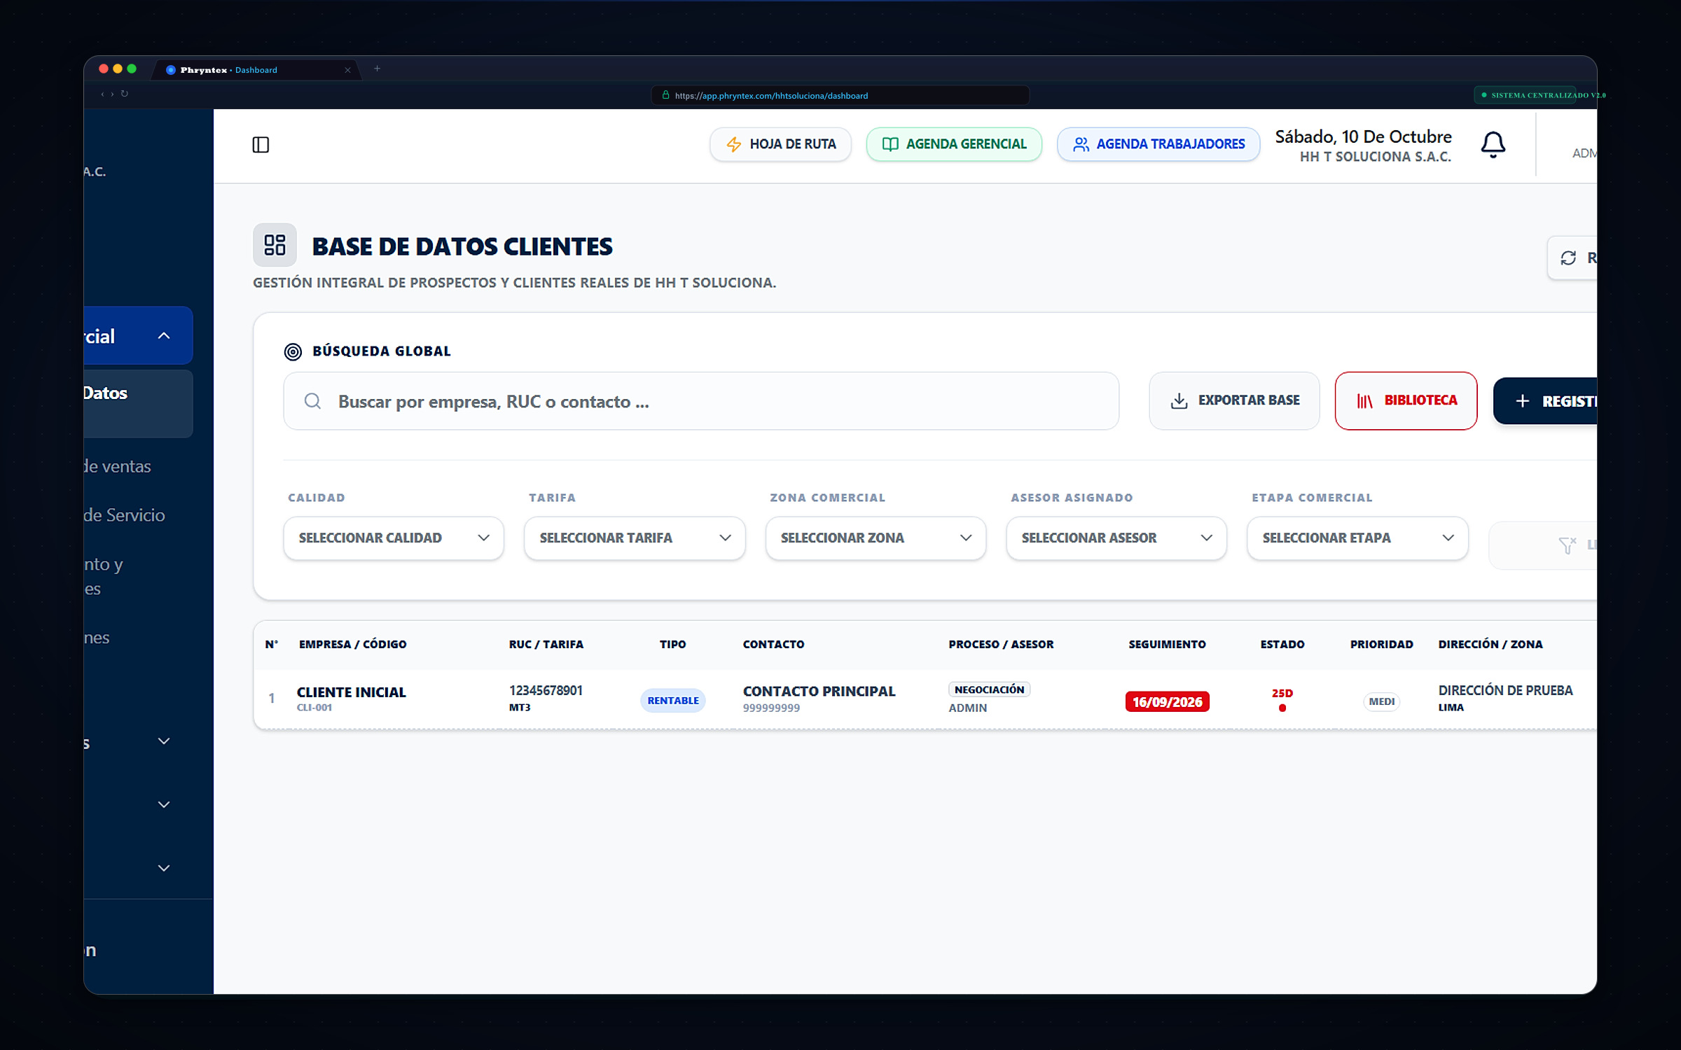Select the 'de Servicio' sidebar item
Image resolution: width=1681 pixels, height=1050 pixels.
tap(124, 515)
